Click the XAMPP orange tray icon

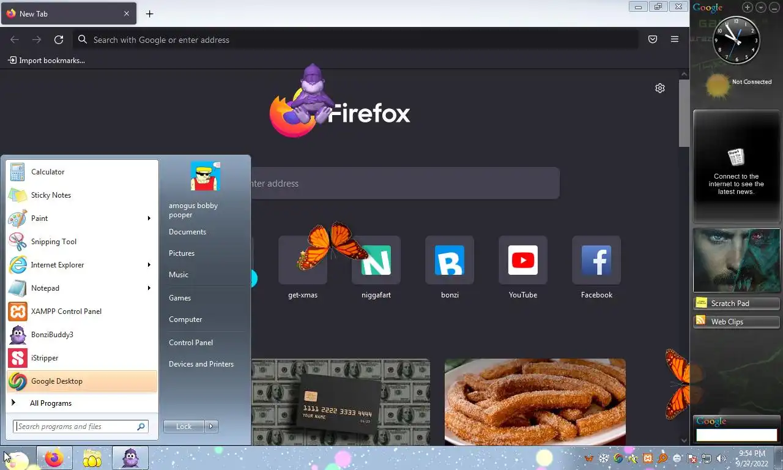point(648,458)
